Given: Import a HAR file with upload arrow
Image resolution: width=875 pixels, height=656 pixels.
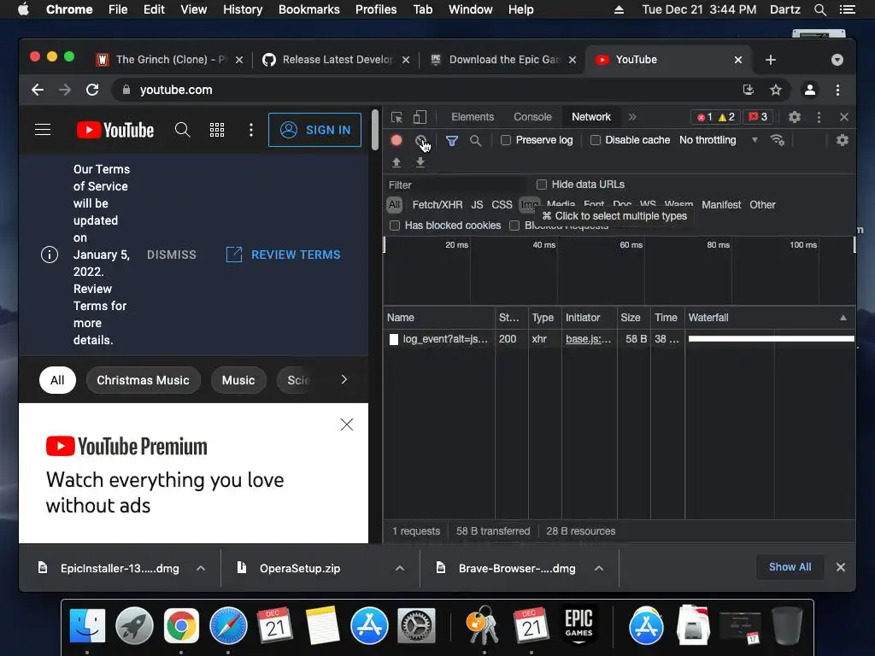Looking at the screenshot, I should [396, 162].
